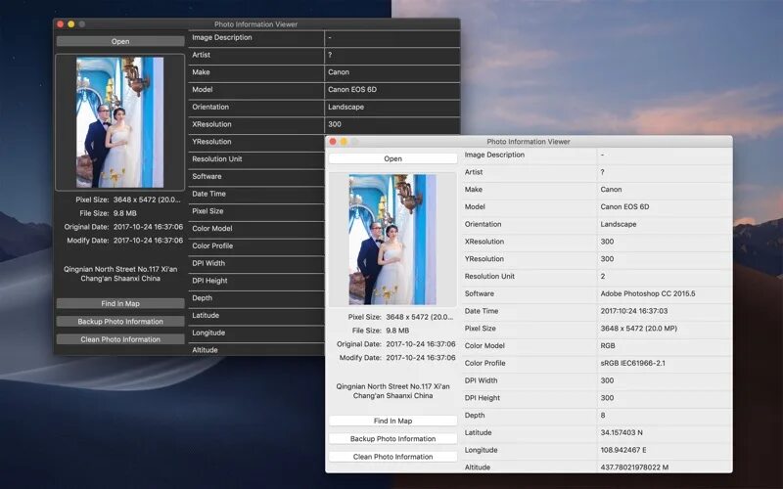This screenshot has height=489, width=783.
Task: Click Open button in dark window
Action: (119, 41)
